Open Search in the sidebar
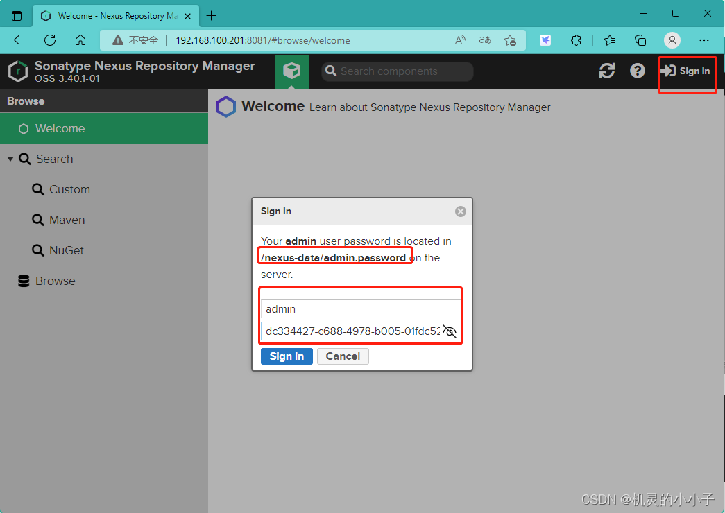The image size is (725, 513). coord(55,159)
